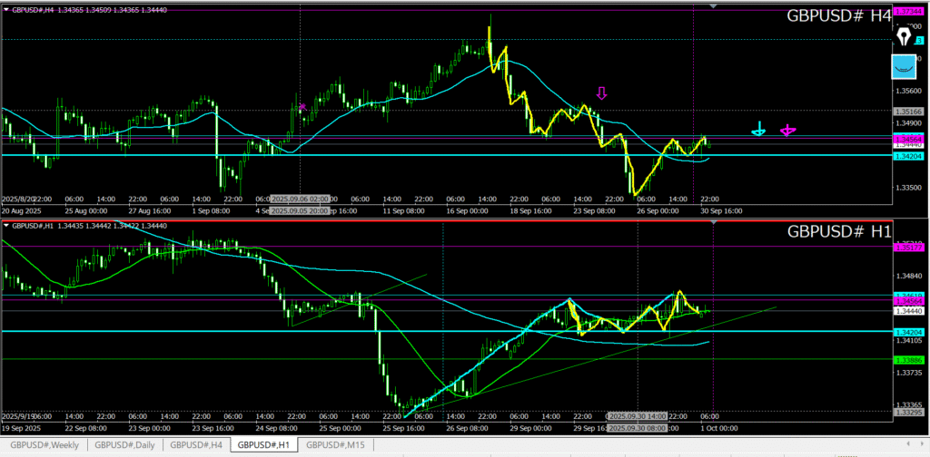Select the magenta anchor marker on H4 chart

[788, 131]
